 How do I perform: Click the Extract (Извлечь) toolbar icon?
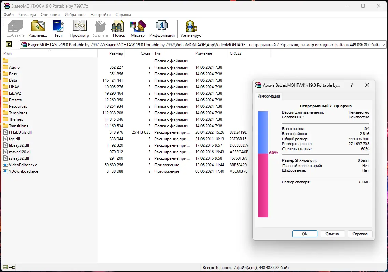[38, 26]
